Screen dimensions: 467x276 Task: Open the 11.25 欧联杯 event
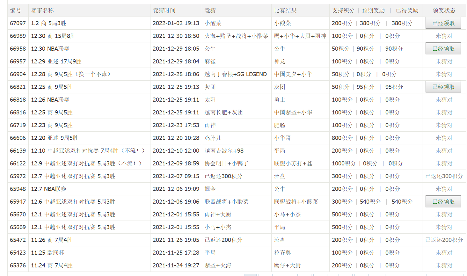[47, 253]
